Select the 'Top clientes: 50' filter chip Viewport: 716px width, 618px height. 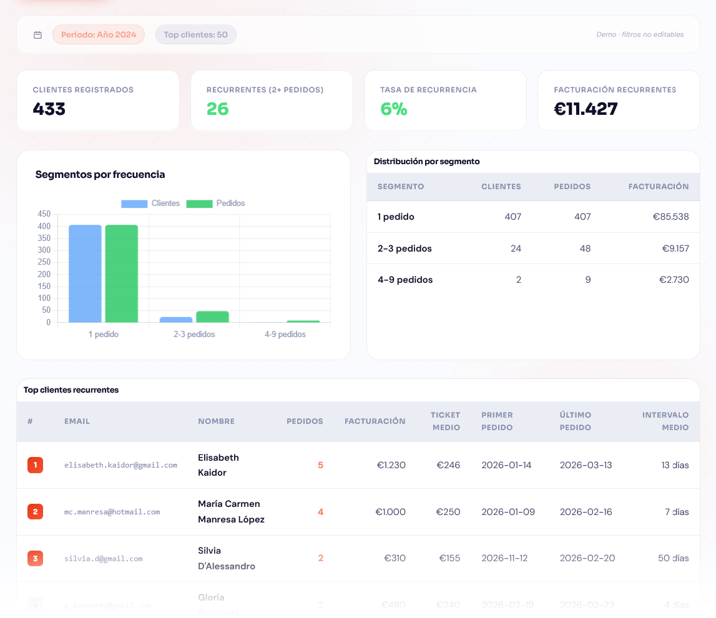pos(195,35)
